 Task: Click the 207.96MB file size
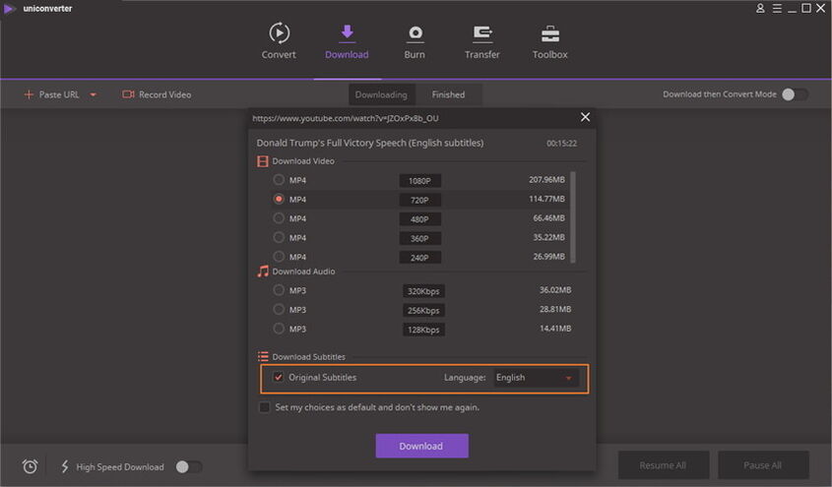click(546, 180)
